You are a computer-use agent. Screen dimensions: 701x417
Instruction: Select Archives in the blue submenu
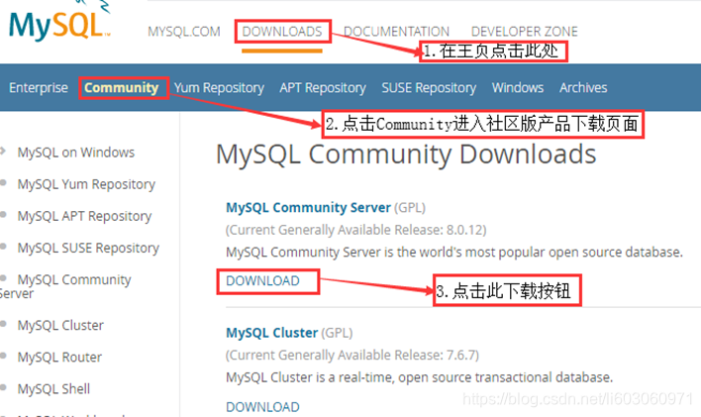[x=583, y=88]
